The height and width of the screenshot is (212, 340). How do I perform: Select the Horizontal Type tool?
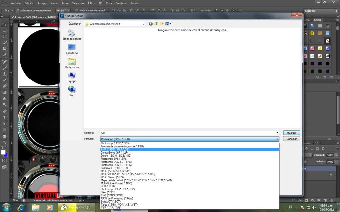pos(4,118)
